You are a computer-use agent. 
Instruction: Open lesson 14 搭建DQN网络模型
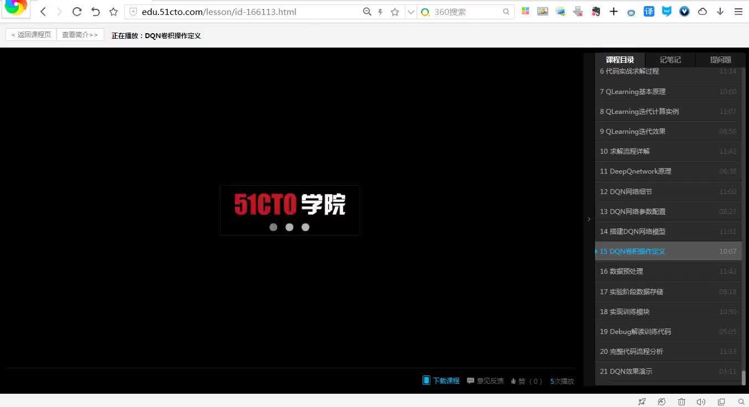coord(668,231)
